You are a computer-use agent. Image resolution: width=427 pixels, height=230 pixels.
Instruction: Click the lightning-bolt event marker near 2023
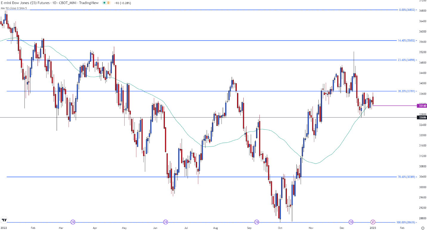click(x=373, y=222)
